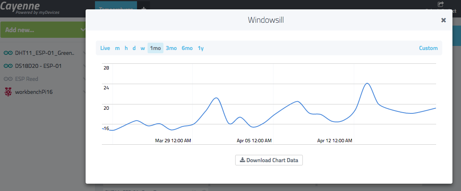Switch chart to 3mo range
The image size is (461, 191).
[171, 48]
